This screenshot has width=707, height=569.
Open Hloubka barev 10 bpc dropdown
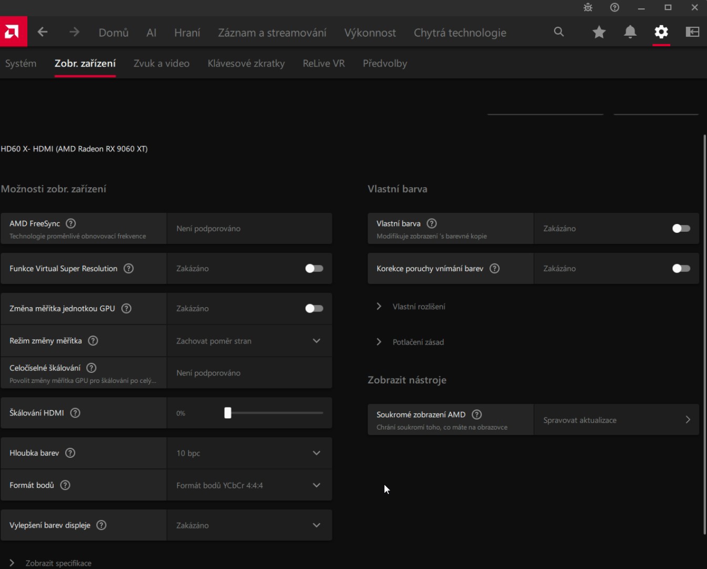pos(249,453)
